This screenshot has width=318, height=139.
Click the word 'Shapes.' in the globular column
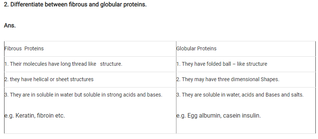click(270, 79)
